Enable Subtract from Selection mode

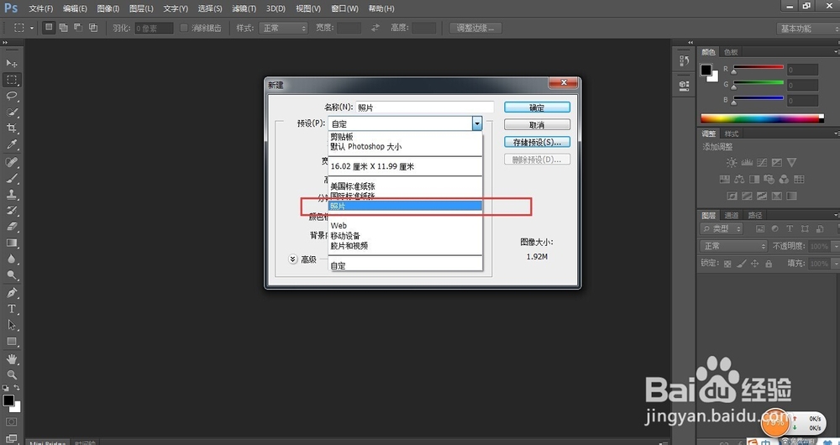(78, 28)
